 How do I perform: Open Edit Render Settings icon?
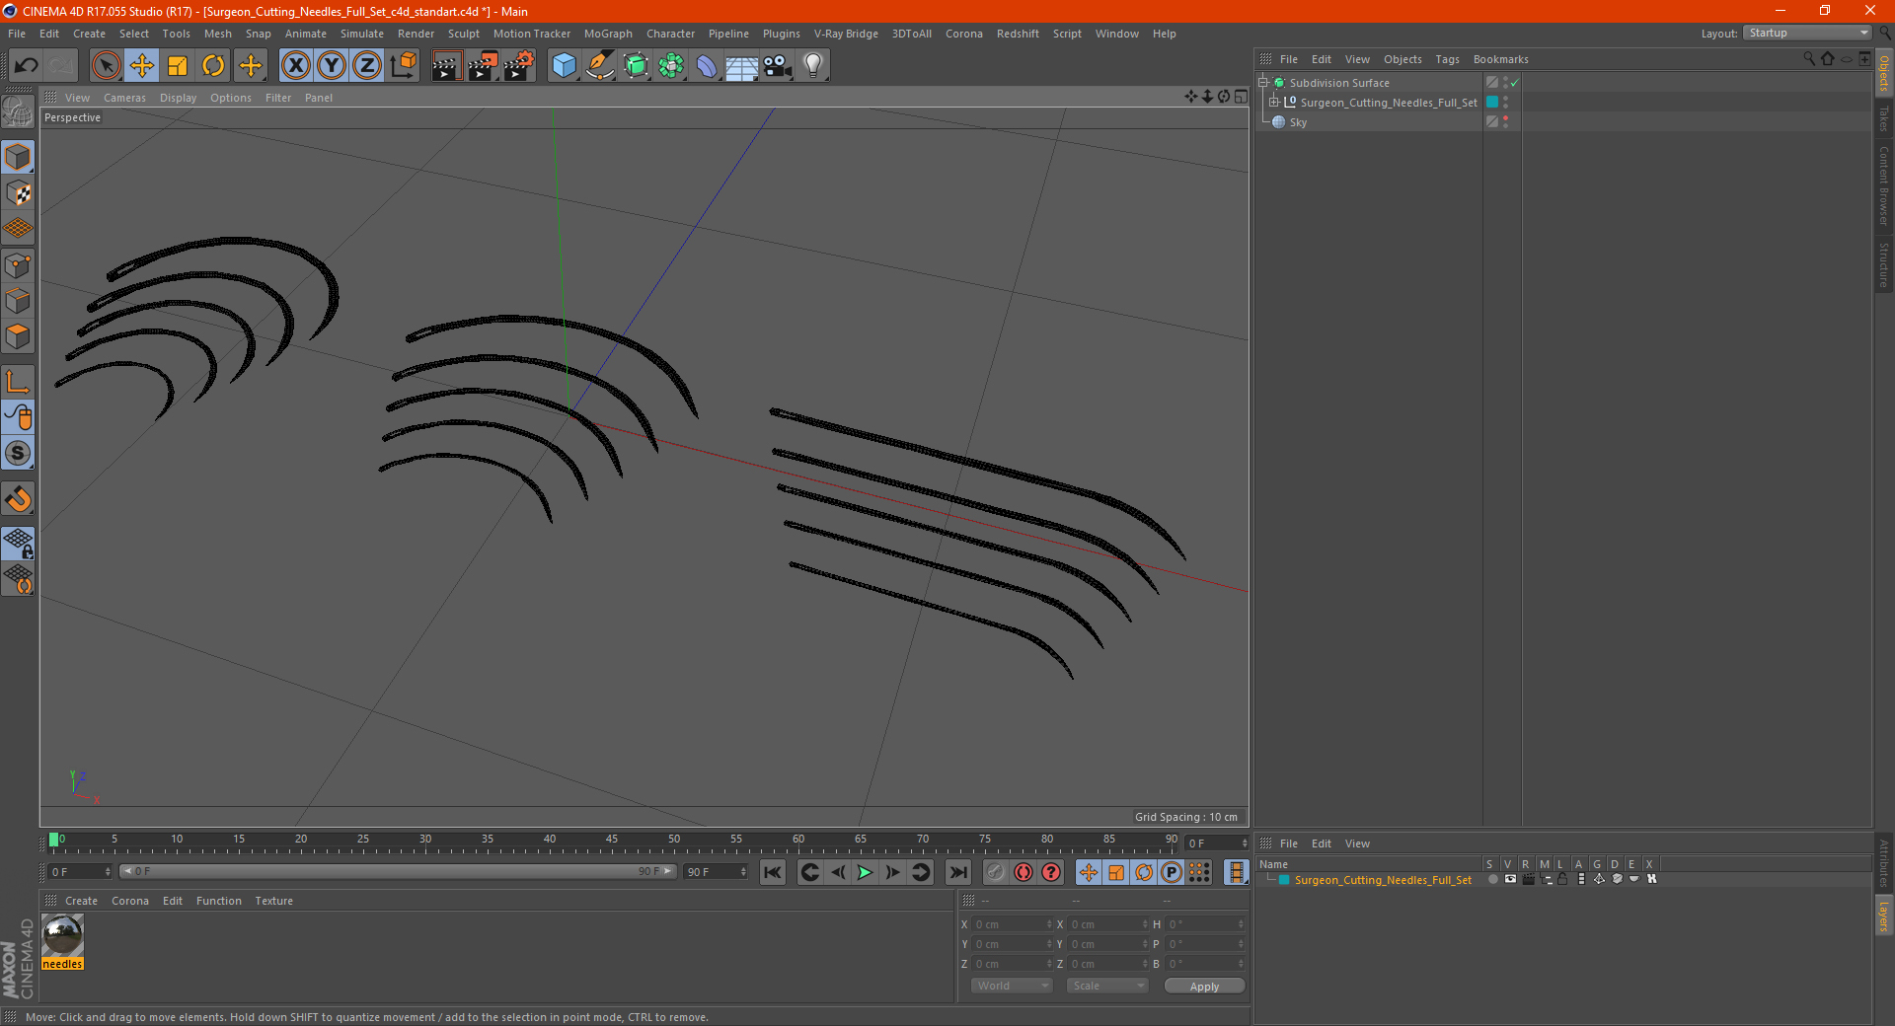tap(518, 66)
